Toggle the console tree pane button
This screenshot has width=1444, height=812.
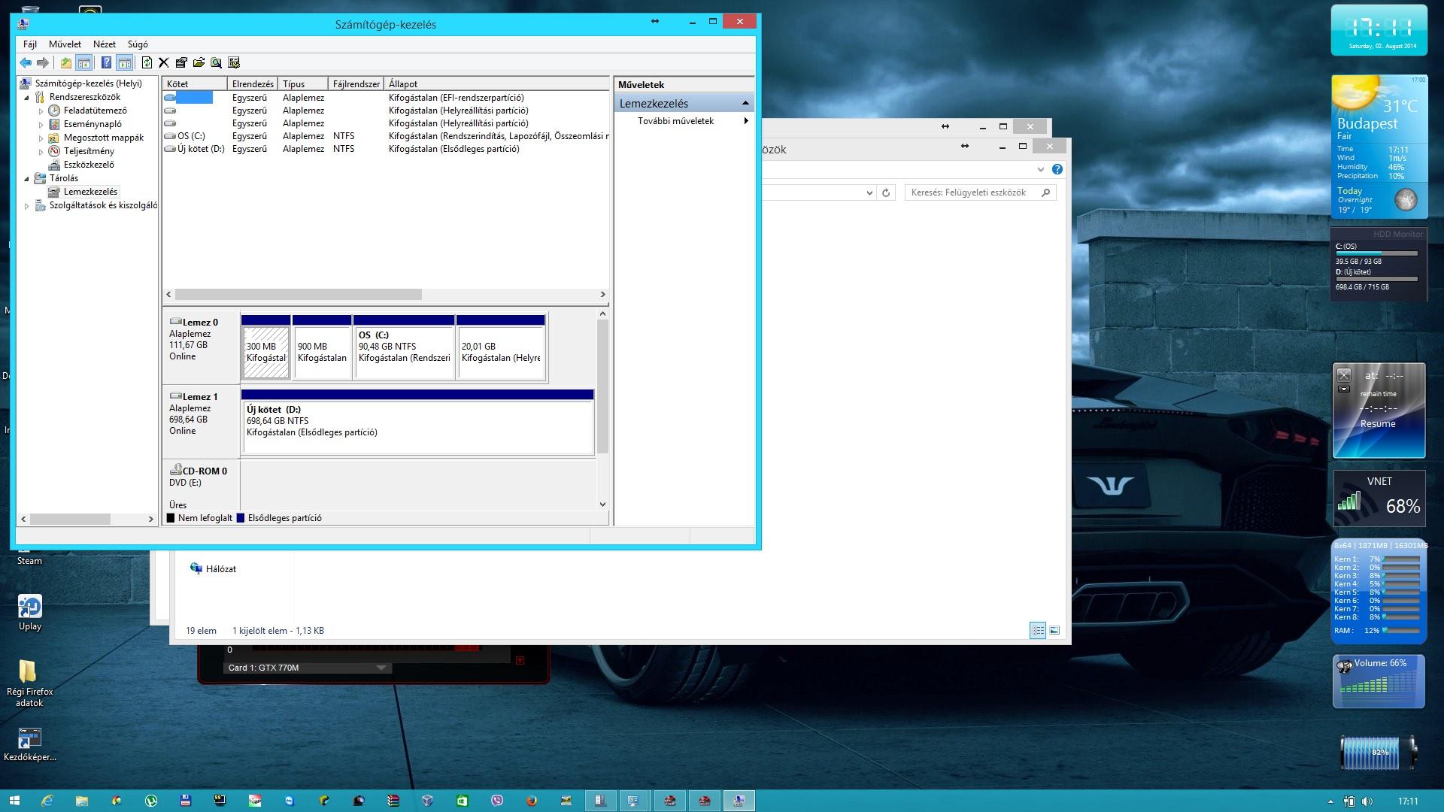(84, 63)
